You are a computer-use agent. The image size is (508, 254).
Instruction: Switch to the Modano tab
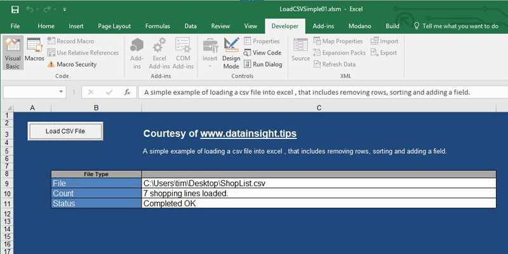[359, 26]
